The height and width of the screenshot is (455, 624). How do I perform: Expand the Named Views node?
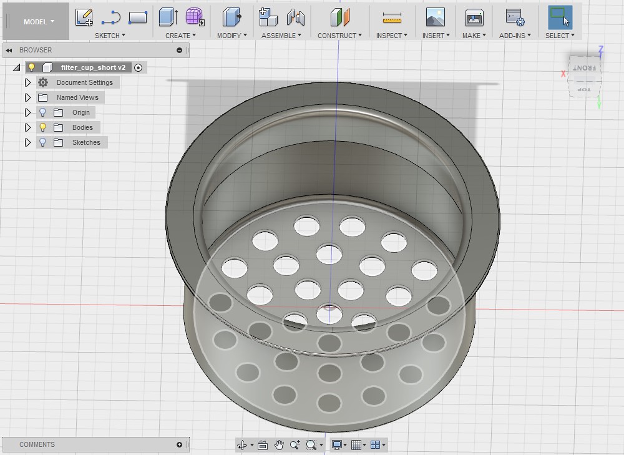point(27,97)
